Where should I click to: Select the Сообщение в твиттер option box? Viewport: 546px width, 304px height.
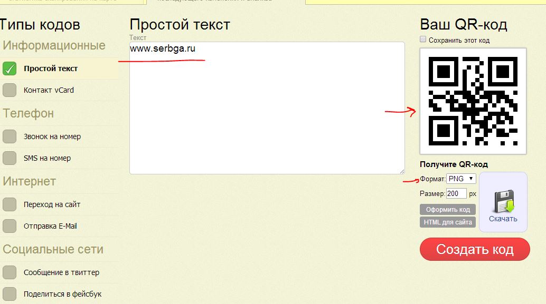(x=10, y=272)
